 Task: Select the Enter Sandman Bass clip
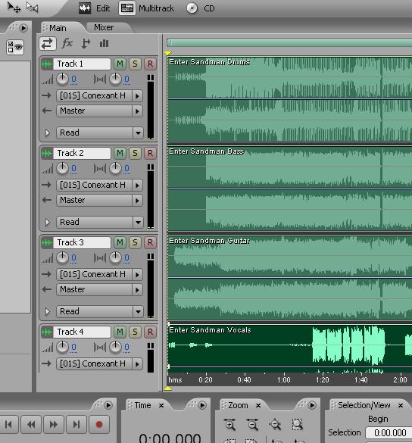[x=289, y=189]
